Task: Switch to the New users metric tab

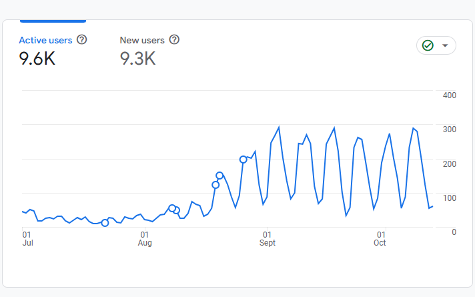Action: pos(142,40)
